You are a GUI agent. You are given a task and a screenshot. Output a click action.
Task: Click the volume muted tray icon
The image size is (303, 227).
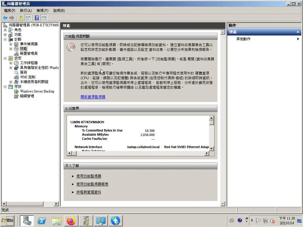(273, 220)
